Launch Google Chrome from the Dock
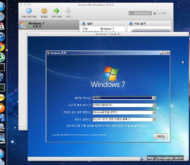Screen dimensions: 190x165 2,47
